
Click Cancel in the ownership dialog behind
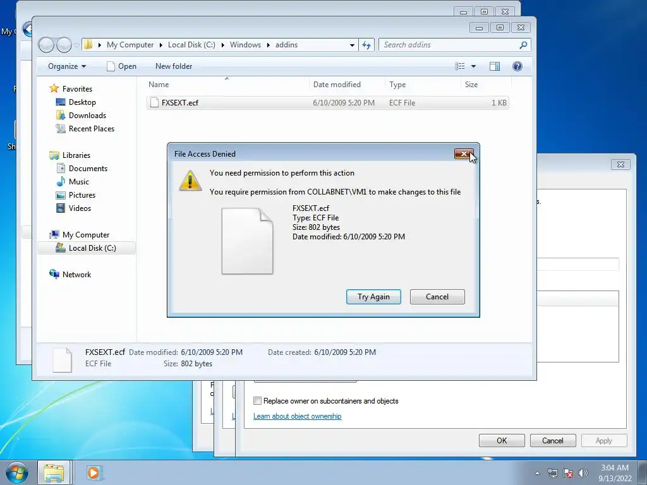click(x=552, y=440)
